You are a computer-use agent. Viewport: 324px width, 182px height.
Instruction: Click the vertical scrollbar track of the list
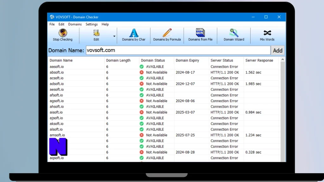pyautogui.click(x=283, y=112)
